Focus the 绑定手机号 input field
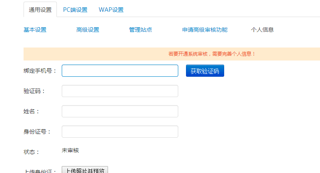Screen dimensions: 320x173 coord(120,71)
